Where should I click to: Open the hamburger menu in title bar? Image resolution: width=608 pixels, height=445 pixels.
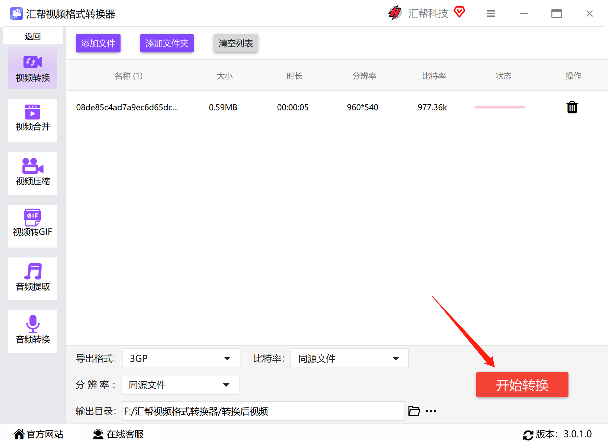click(491, 14)
